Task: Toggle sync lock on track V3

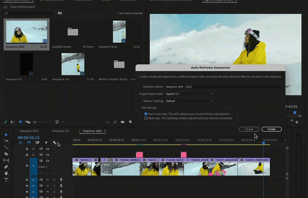Action: pos(41,149)
